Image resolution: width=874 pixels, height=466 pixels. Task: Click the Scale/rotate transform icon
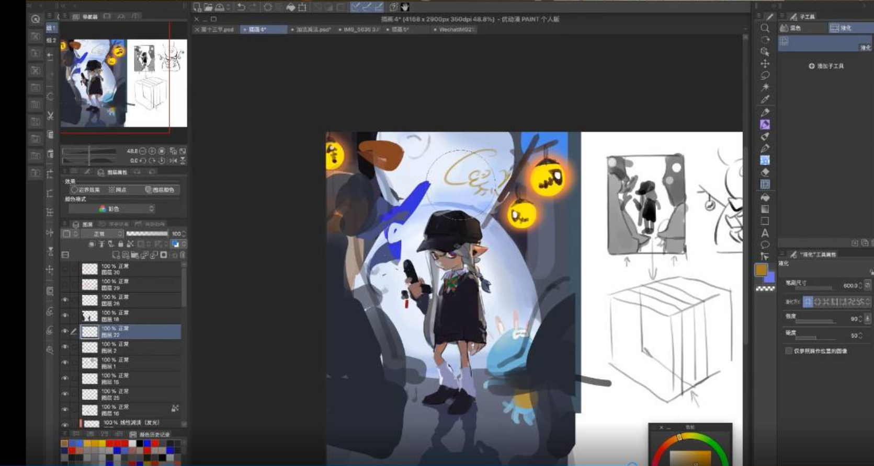[x=302, y=7]
